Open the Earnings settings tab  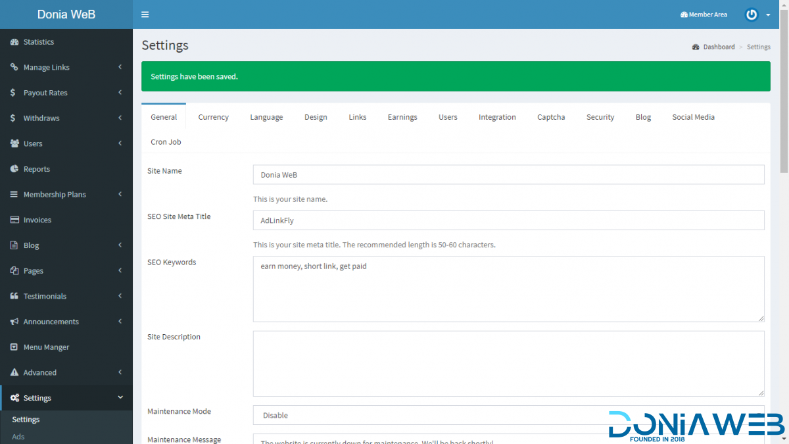click(402, 117)
